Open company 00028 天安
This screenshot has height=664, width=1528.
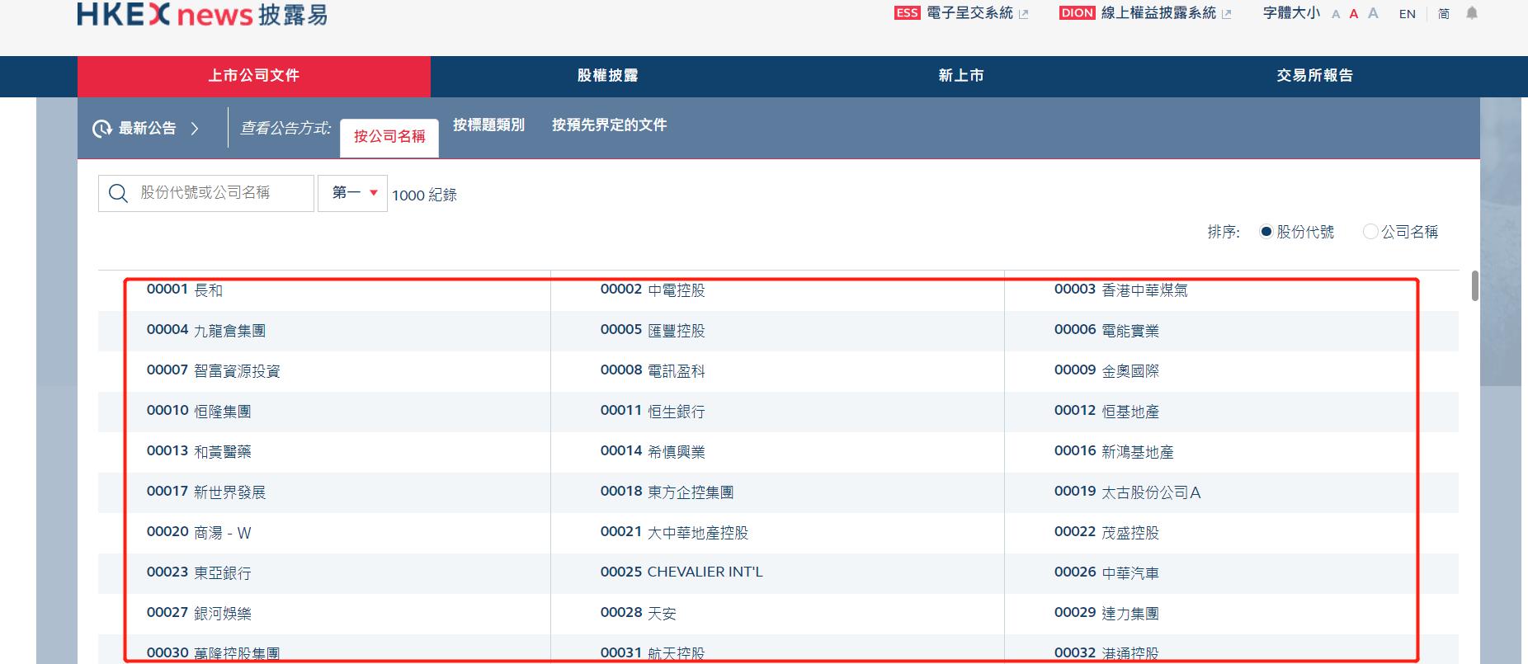[639, 614]
